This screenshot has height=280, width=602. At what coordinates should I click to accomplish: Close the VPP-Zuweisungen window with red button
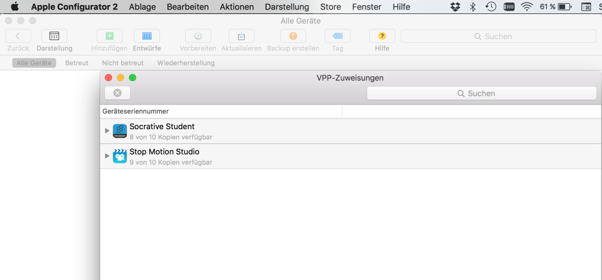click(x=108, y=78)
